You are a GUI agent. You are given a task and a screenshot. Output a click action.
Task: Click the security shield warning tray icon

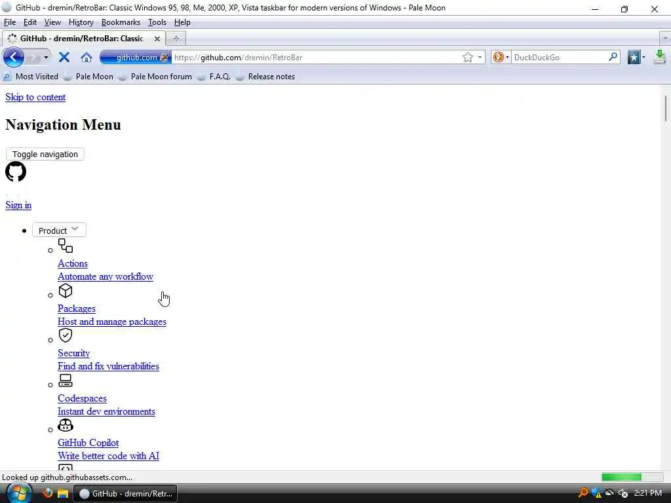[596, 493]
